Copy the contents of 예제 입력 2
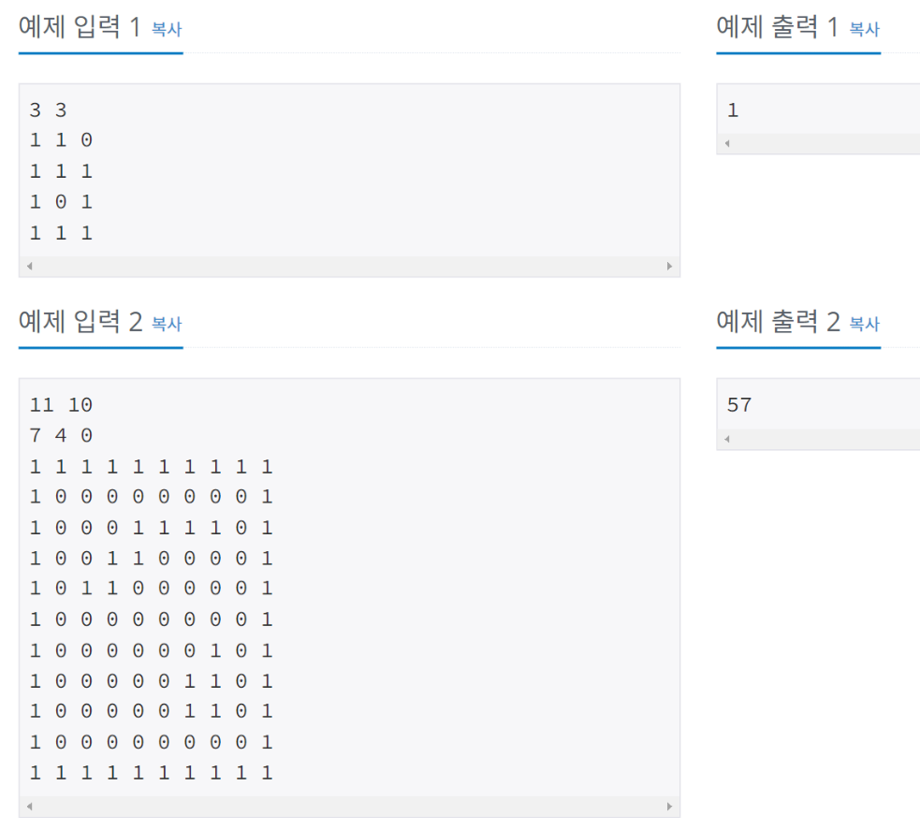The height and width of the screenshot is (830, 920). point(166,325)
